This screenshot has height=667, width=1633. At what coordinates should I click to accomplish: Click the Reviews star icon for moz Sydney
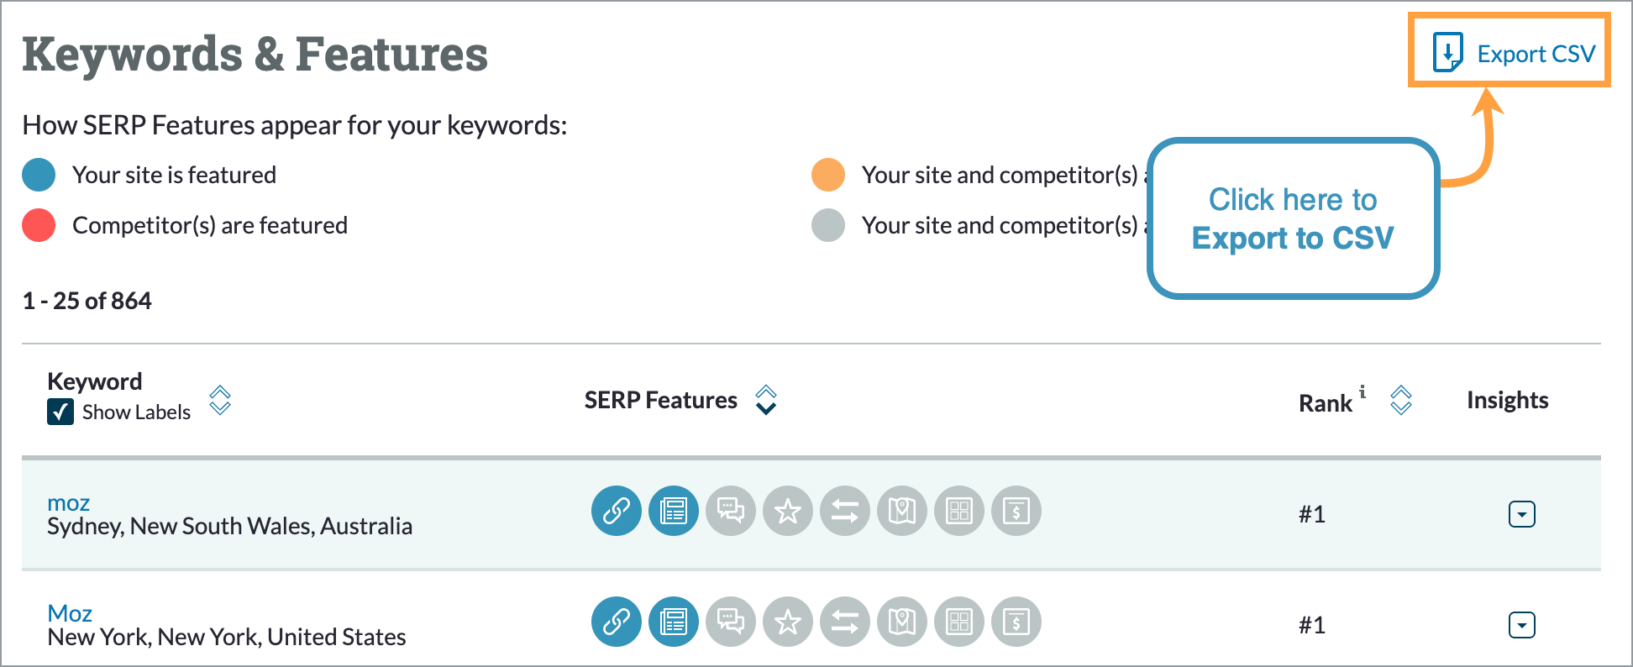click(x=788, y=511)
